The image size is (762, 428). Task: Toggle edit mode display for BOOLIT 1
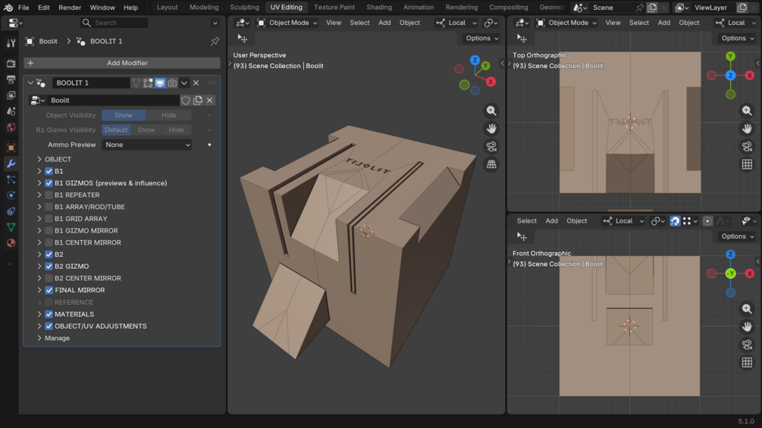click(x=148, y=83)
